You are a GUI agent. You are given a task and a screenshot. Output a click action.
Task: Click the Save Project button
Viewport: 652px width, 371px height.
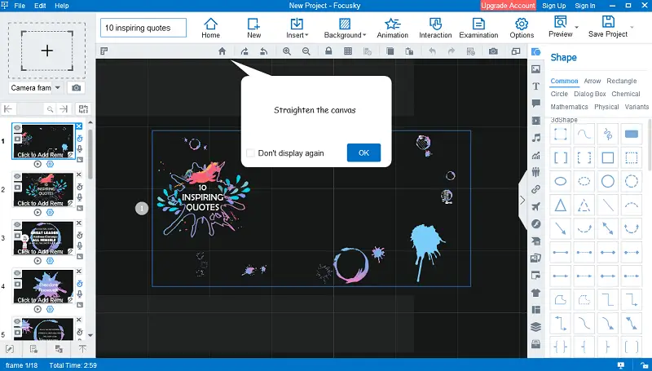coord(608,28)
